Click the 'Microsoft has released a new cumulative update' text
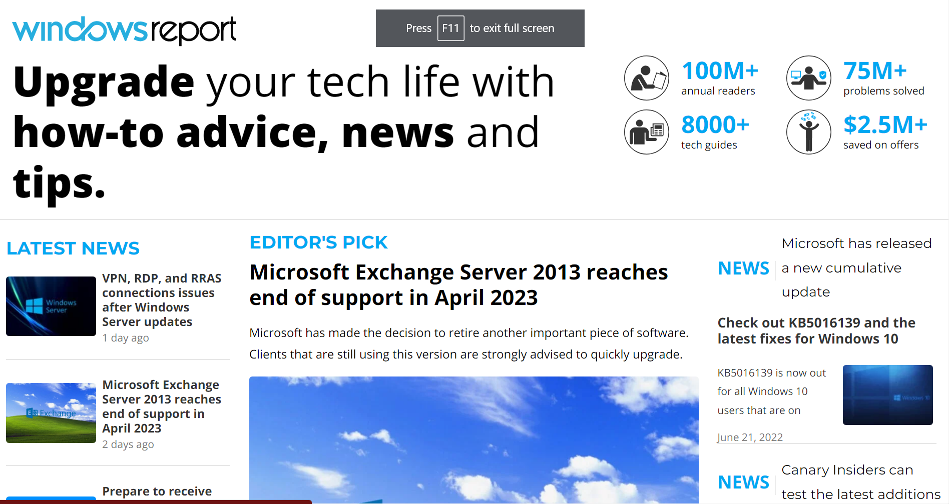This screenshot has height=504, width=949. tap(856, 267)
